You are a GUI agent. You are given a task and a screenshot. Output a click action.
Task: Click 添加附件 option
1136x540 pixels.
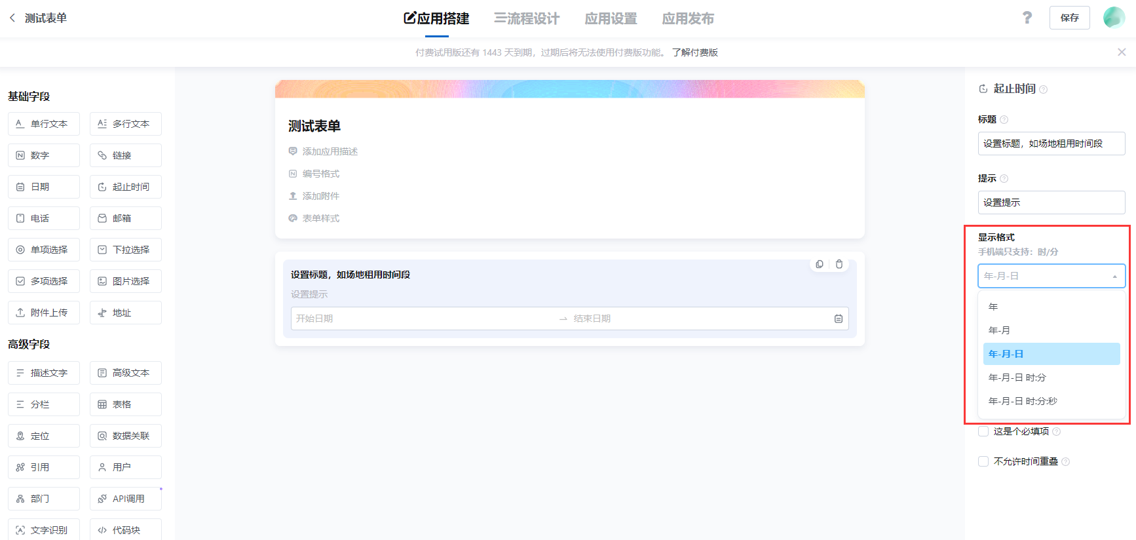(314, 196)
